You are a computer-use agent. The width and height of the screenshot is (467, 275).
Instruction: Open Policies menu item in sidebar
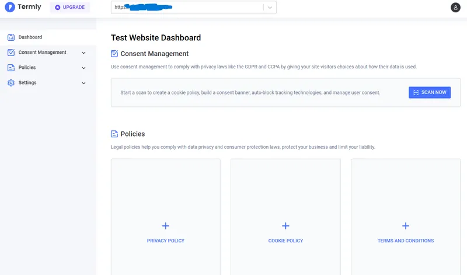(48, 68)
